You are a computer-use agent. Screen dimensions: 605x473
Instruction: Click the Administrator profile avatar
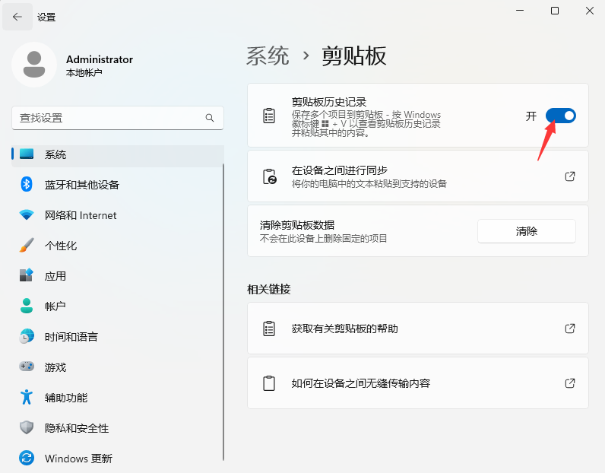33,65
